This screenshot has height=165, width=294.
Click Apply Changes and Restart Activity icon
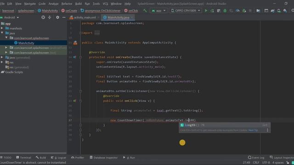[x=212, y=11]
